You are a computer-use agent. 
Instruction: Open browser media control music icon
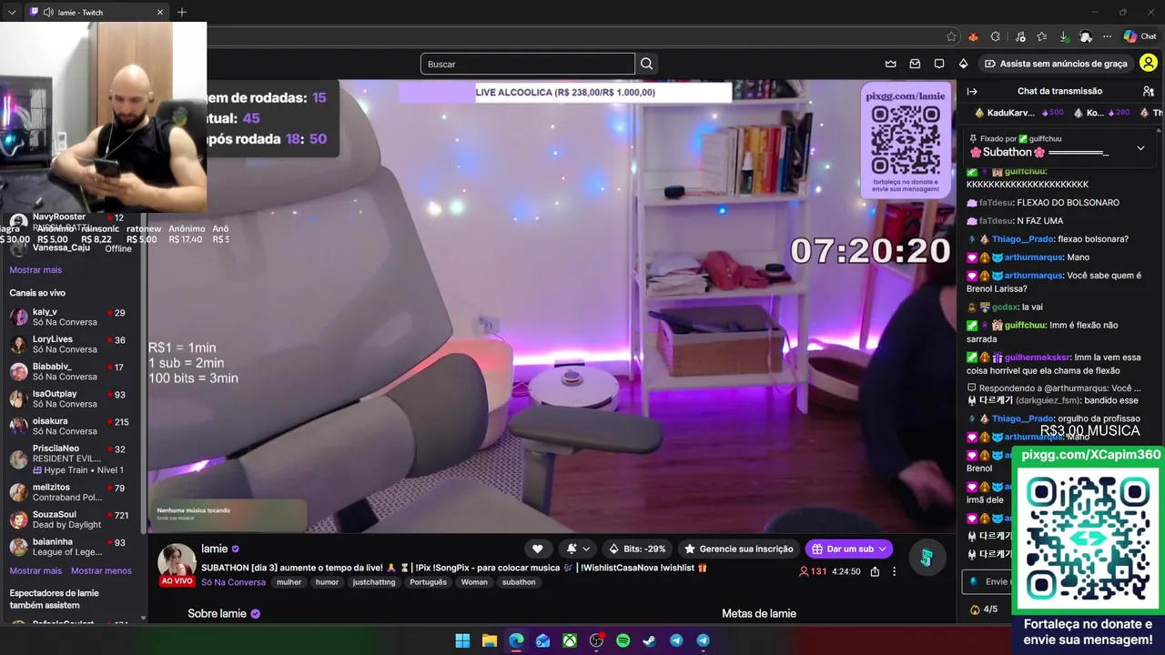1019,36
